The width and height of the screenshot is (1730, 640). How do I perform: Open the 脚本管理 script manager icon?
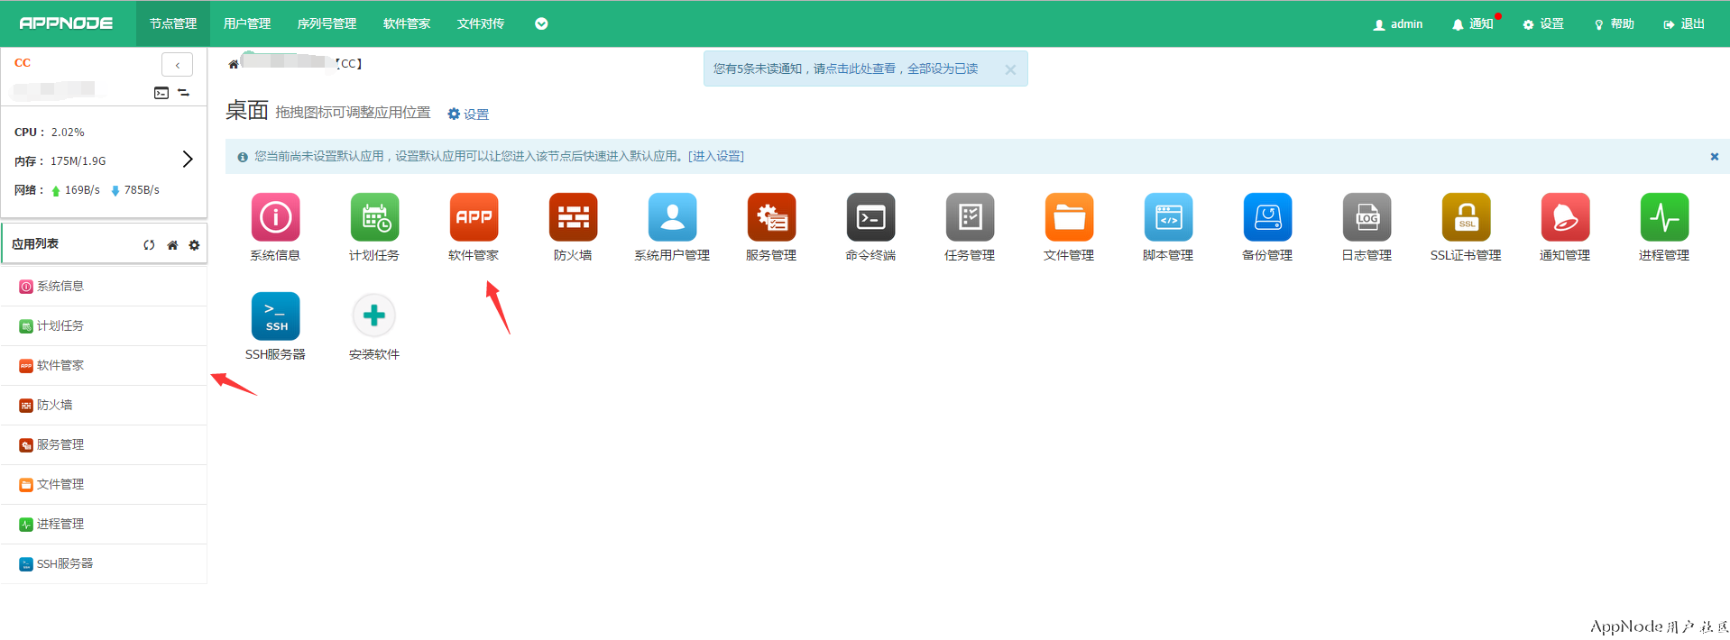[x=1168, y=217]
